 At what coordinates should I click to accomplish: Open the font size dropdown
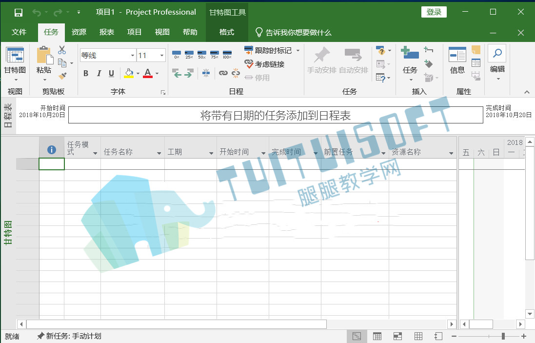[x=162, y=55]
